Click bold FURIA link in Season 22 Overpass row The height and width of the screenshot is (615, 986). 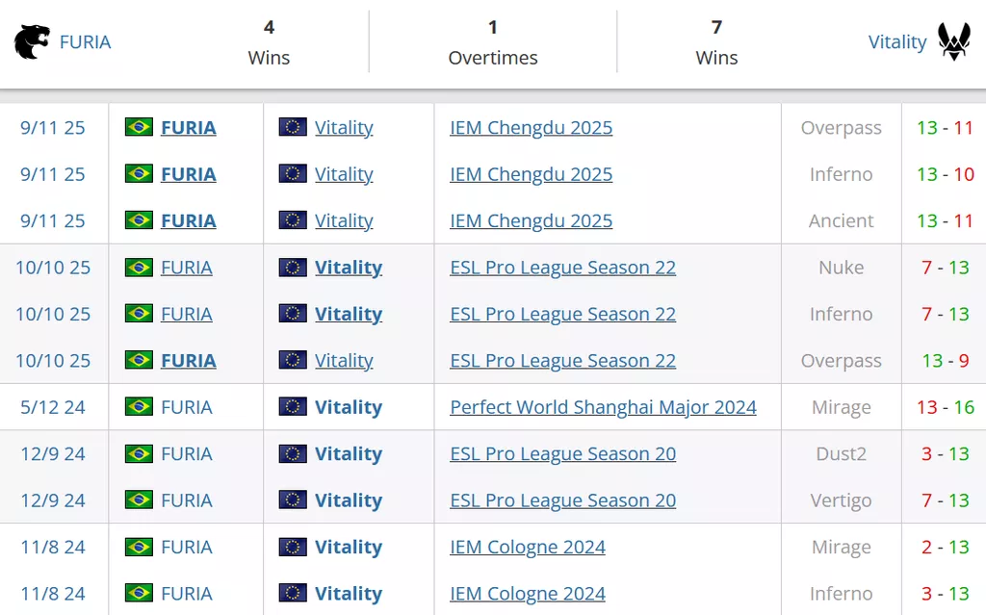(188, 361)
